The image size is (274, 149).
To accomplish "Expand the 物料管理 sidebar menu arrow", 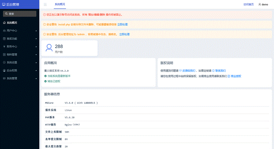I will coord(36,55).
